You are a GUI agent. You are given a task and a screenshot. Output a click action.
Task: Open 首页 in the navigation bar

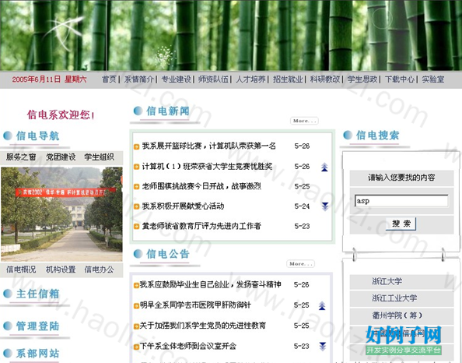pyautogui.click(x=109, y=79)
